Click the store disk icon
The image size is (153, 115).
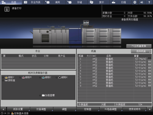70,2
